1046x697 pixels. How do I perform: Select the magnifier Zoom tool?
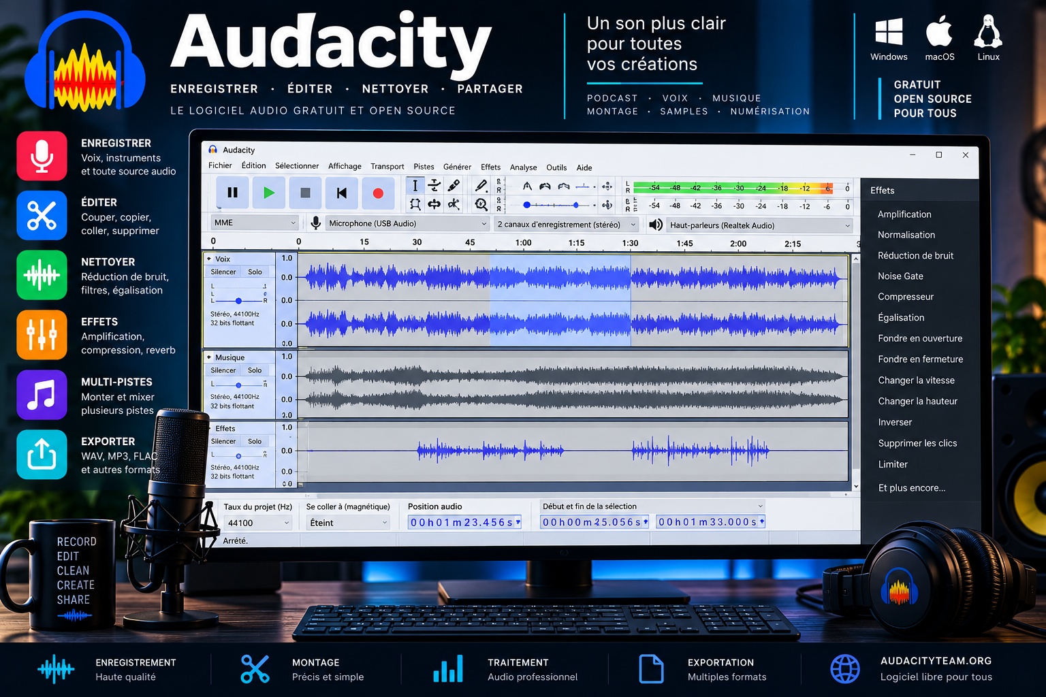[x=481, y=204]
